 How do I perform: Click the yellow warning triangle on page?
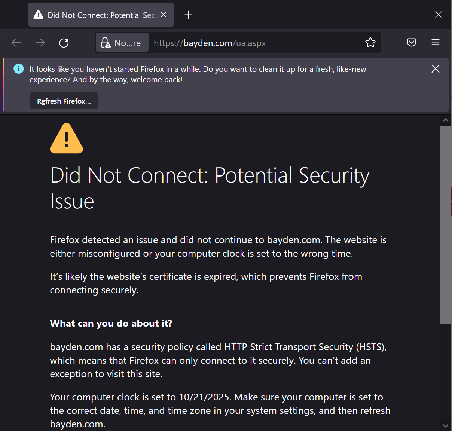click(x=67, y=138)
